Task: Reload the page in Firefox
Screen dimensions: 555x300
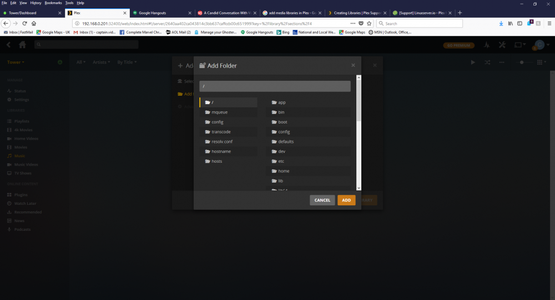Action: (x=24, y=23)
